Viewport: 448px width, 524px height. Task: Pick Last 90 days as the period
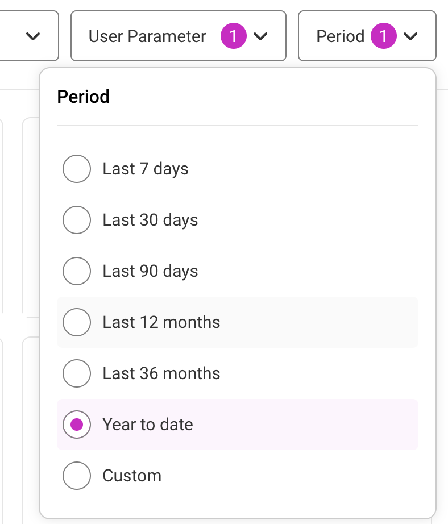(x=77, y=271)
